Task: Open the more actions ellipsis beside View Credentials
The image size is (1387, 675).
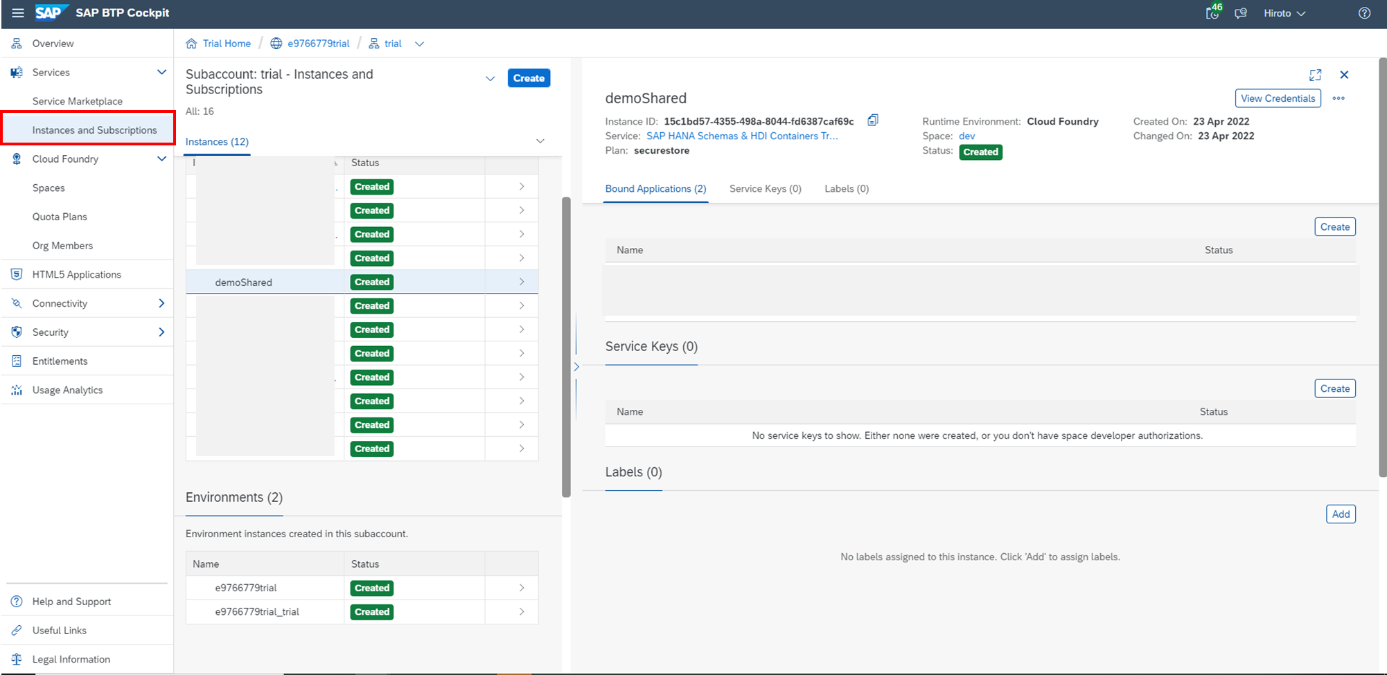Action: [1339, 98]
